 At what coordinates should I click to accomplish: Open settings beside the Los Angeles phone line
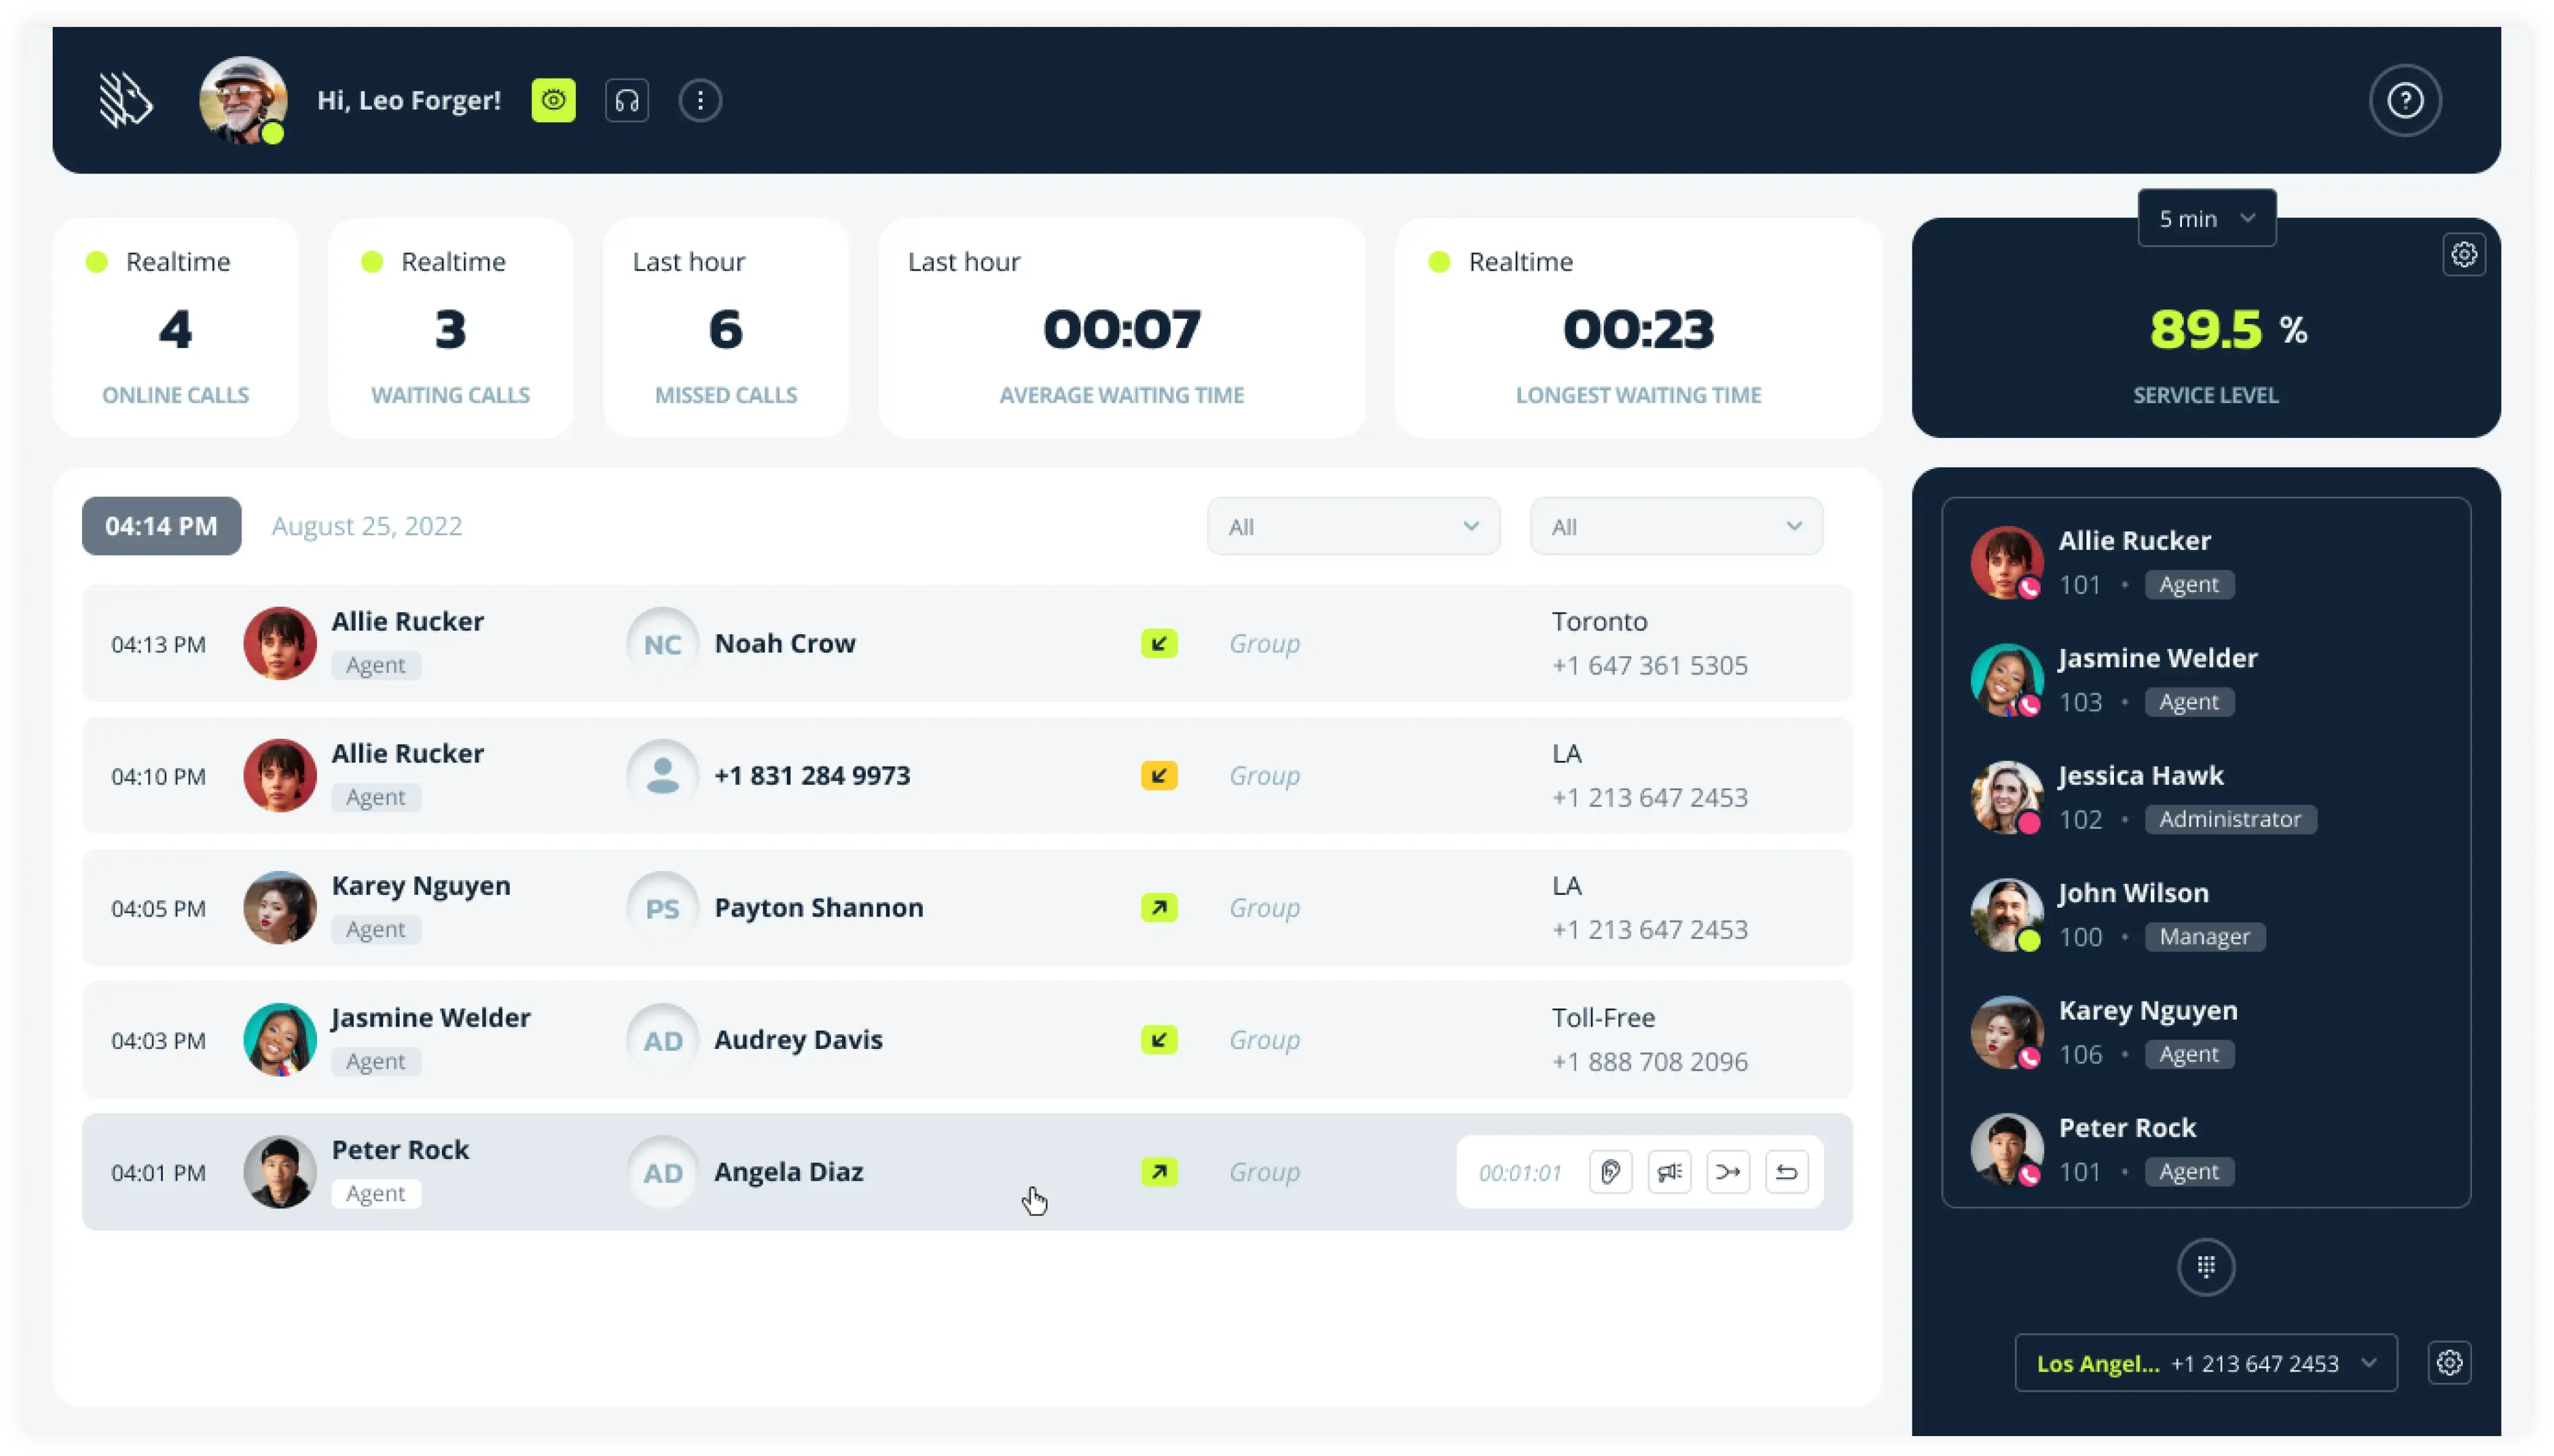click(2449, 1362)
